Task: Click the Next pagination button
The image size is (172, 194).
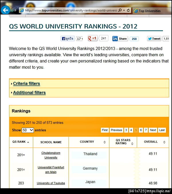Action: coord(153,130)
